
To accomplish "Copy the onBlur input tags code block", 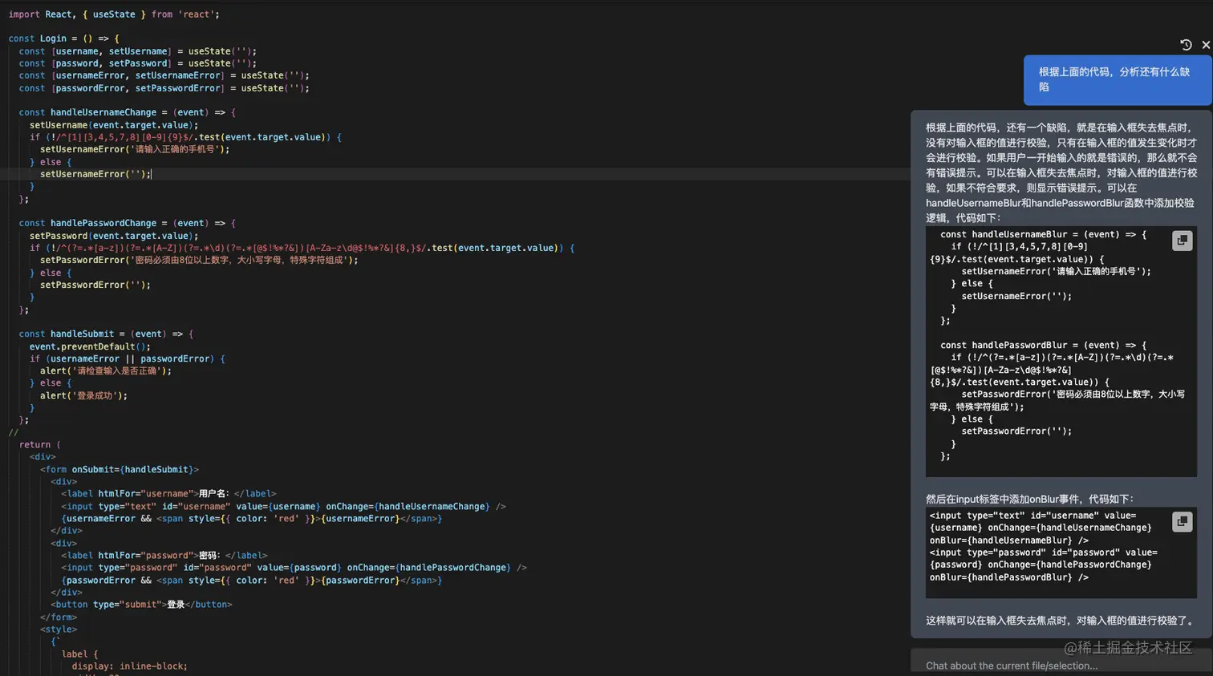I will click(x=1182, y=522).
